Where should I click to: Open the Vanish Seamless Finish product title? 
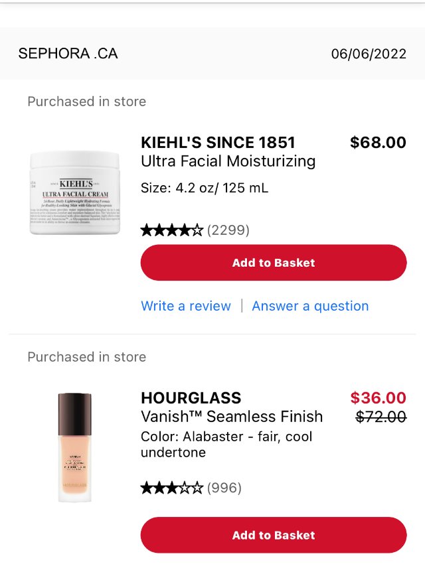232,417
